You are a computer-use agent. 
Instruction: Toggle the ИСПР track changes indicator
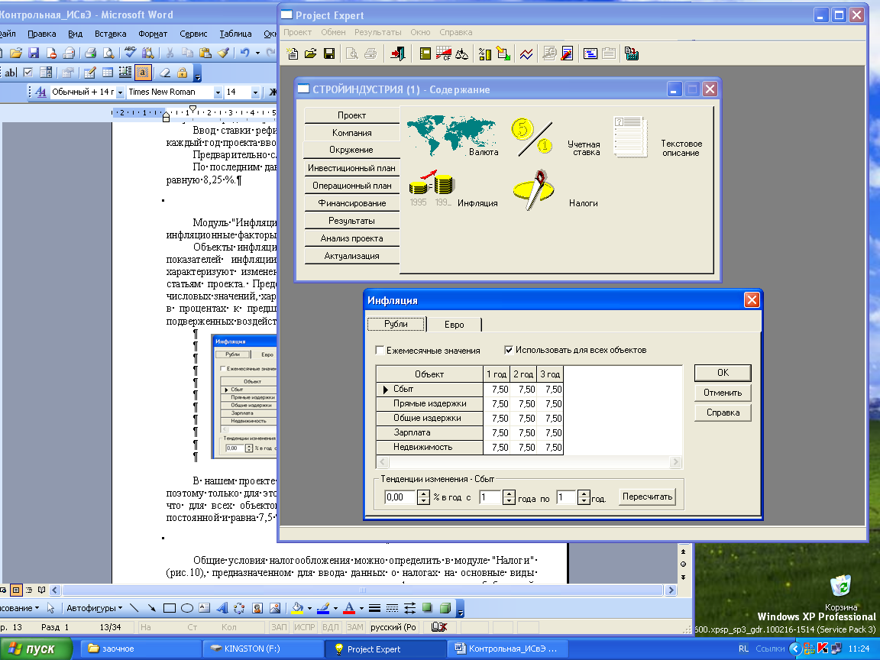(305, 627)
